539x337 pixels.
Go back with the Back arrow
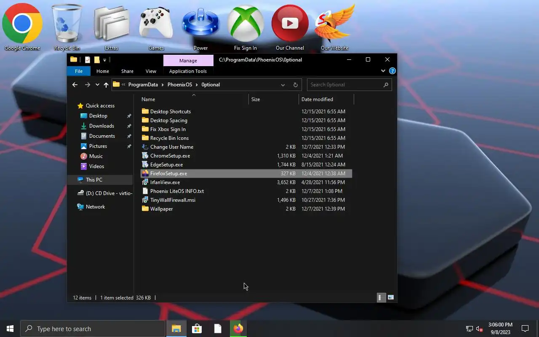[75, 85]
